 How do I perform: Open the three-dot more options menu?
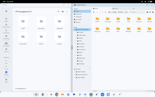click(67, 12)
